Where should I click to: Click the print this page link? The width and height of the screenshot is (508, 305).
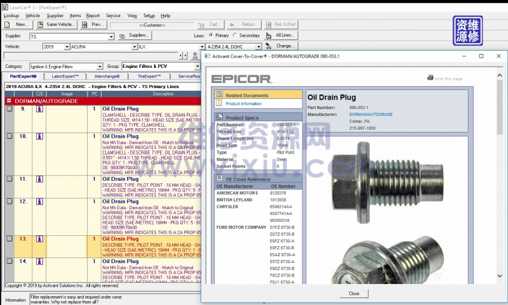[448, 79]
